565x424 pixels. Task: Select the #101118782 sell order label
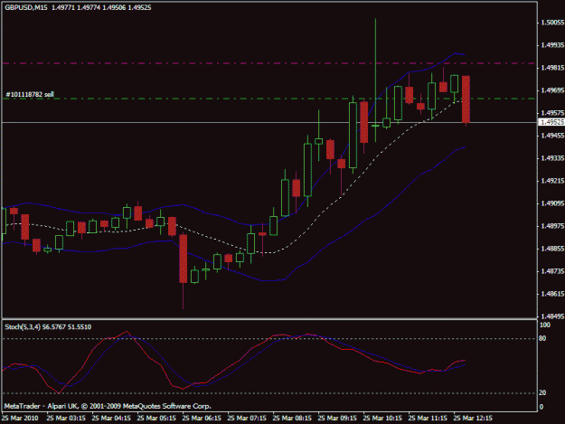30,94
